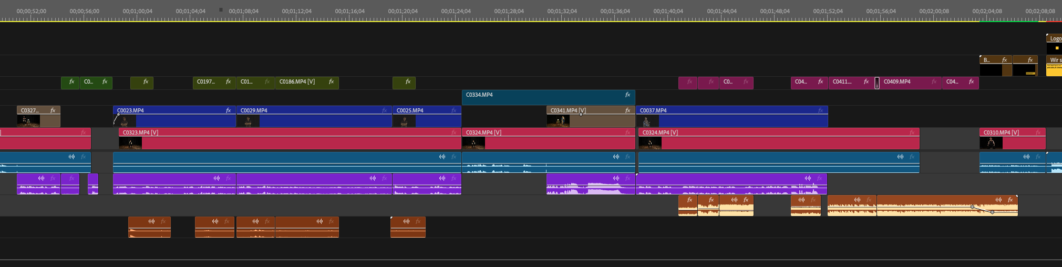Click the upper volume keyframe on the orange audio clip

click(972, 207)
